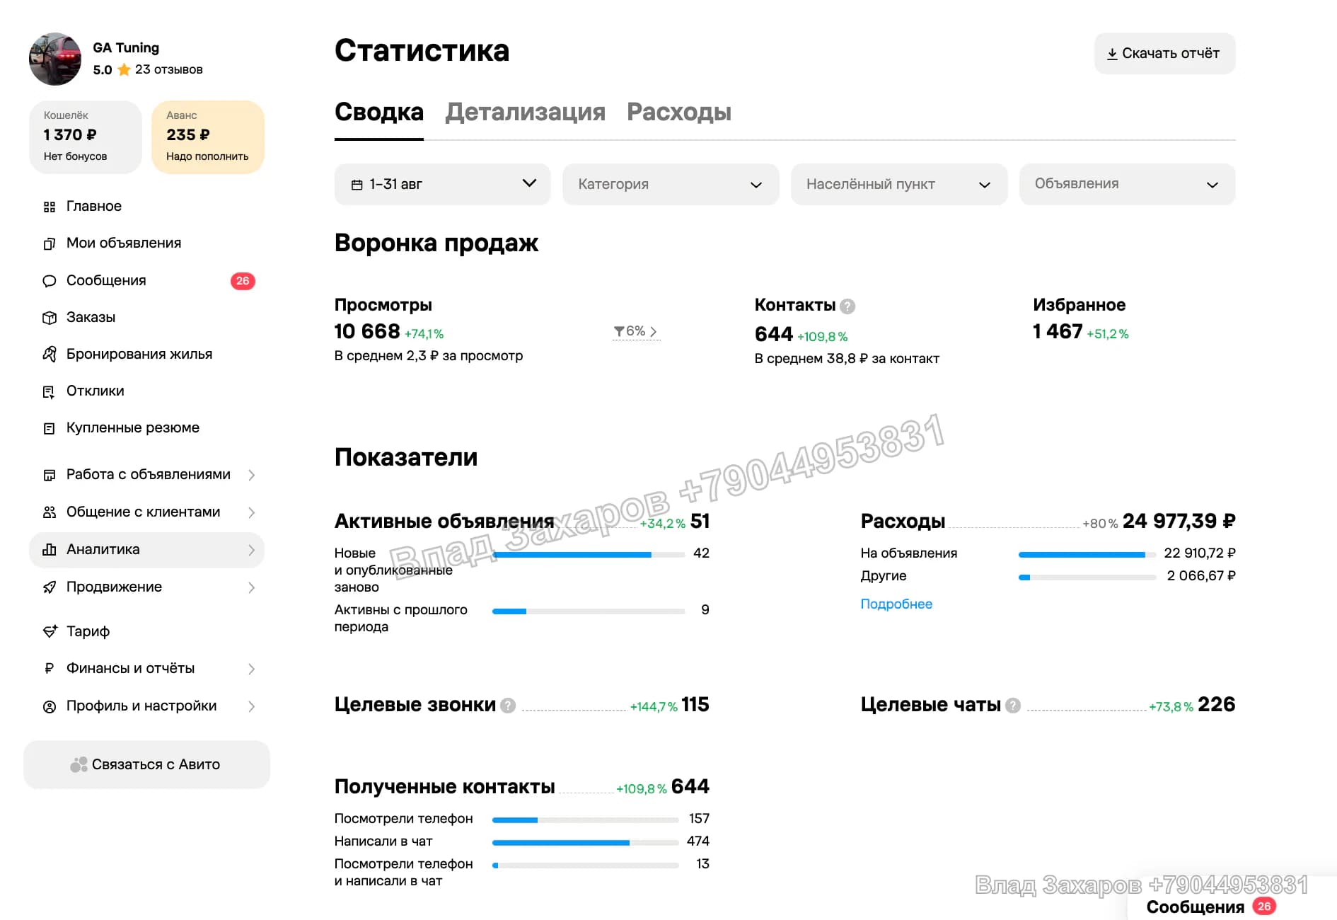Image resolution: width=1337 pixels, height=920 pixels.
Task: Click the На объявления expenses bar
Action: point(1087,555)
